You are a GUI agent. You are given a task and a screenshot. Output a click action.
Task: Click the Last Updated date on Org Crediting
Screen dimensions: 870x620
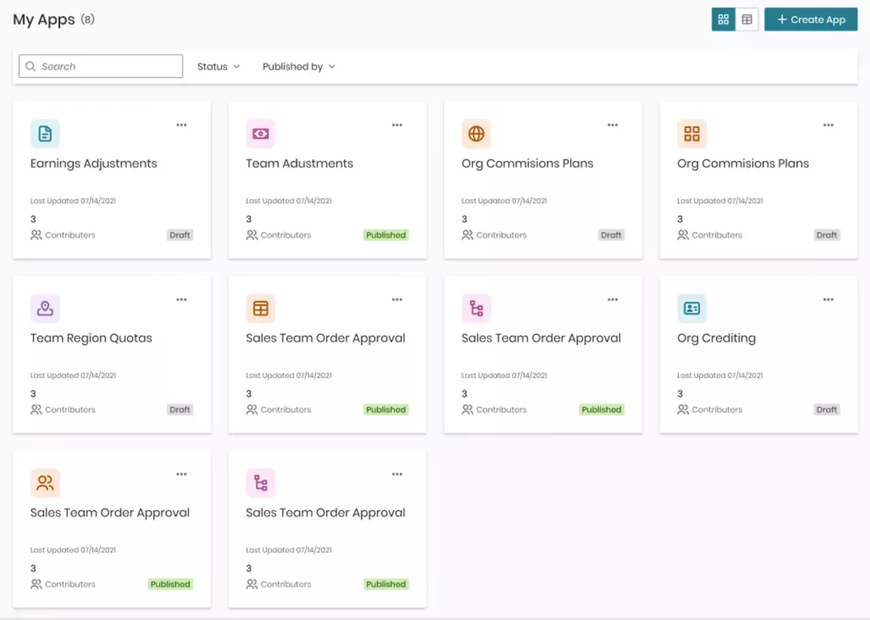tap(720, 376)
